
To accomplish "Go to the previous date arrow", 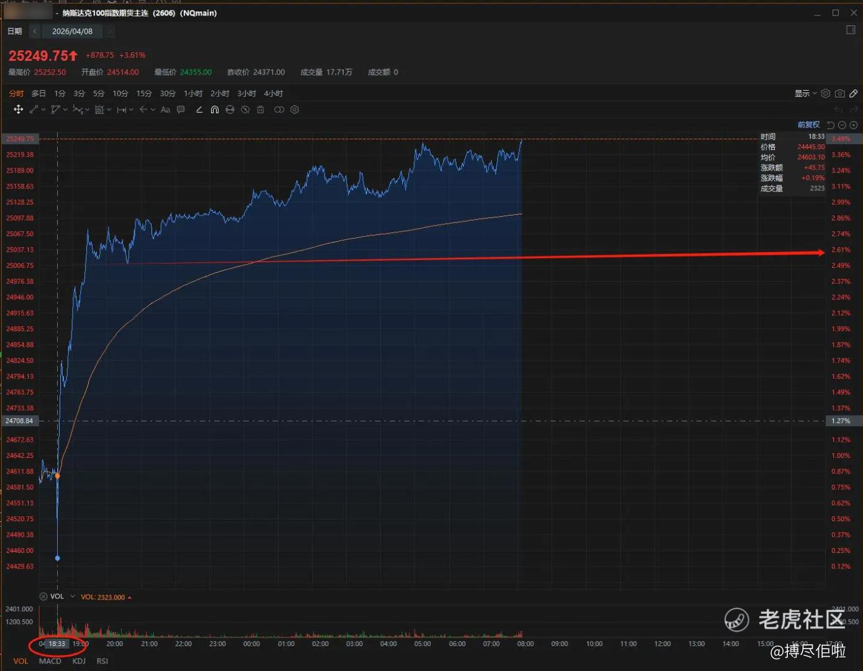I will (x=35, y=31).
